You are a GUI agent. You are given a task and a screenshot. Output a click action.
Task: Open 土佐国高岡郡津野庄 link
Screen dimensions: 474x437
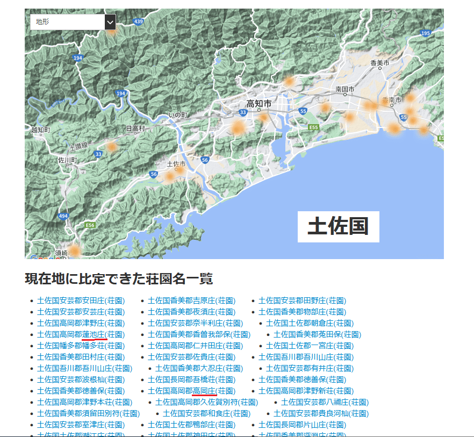coord(81,323)
